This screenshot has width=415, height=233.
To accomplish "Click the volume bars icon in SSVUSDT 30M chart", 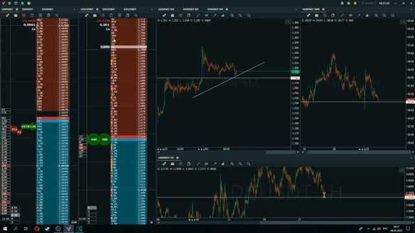I will [x=367, y=16].
